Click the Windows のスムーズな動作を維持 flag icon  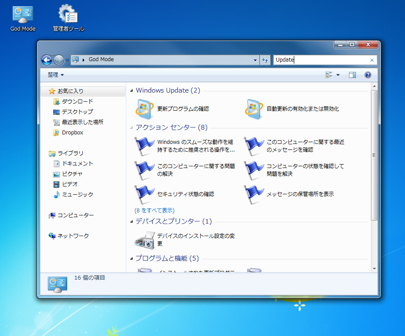[144, 146]
